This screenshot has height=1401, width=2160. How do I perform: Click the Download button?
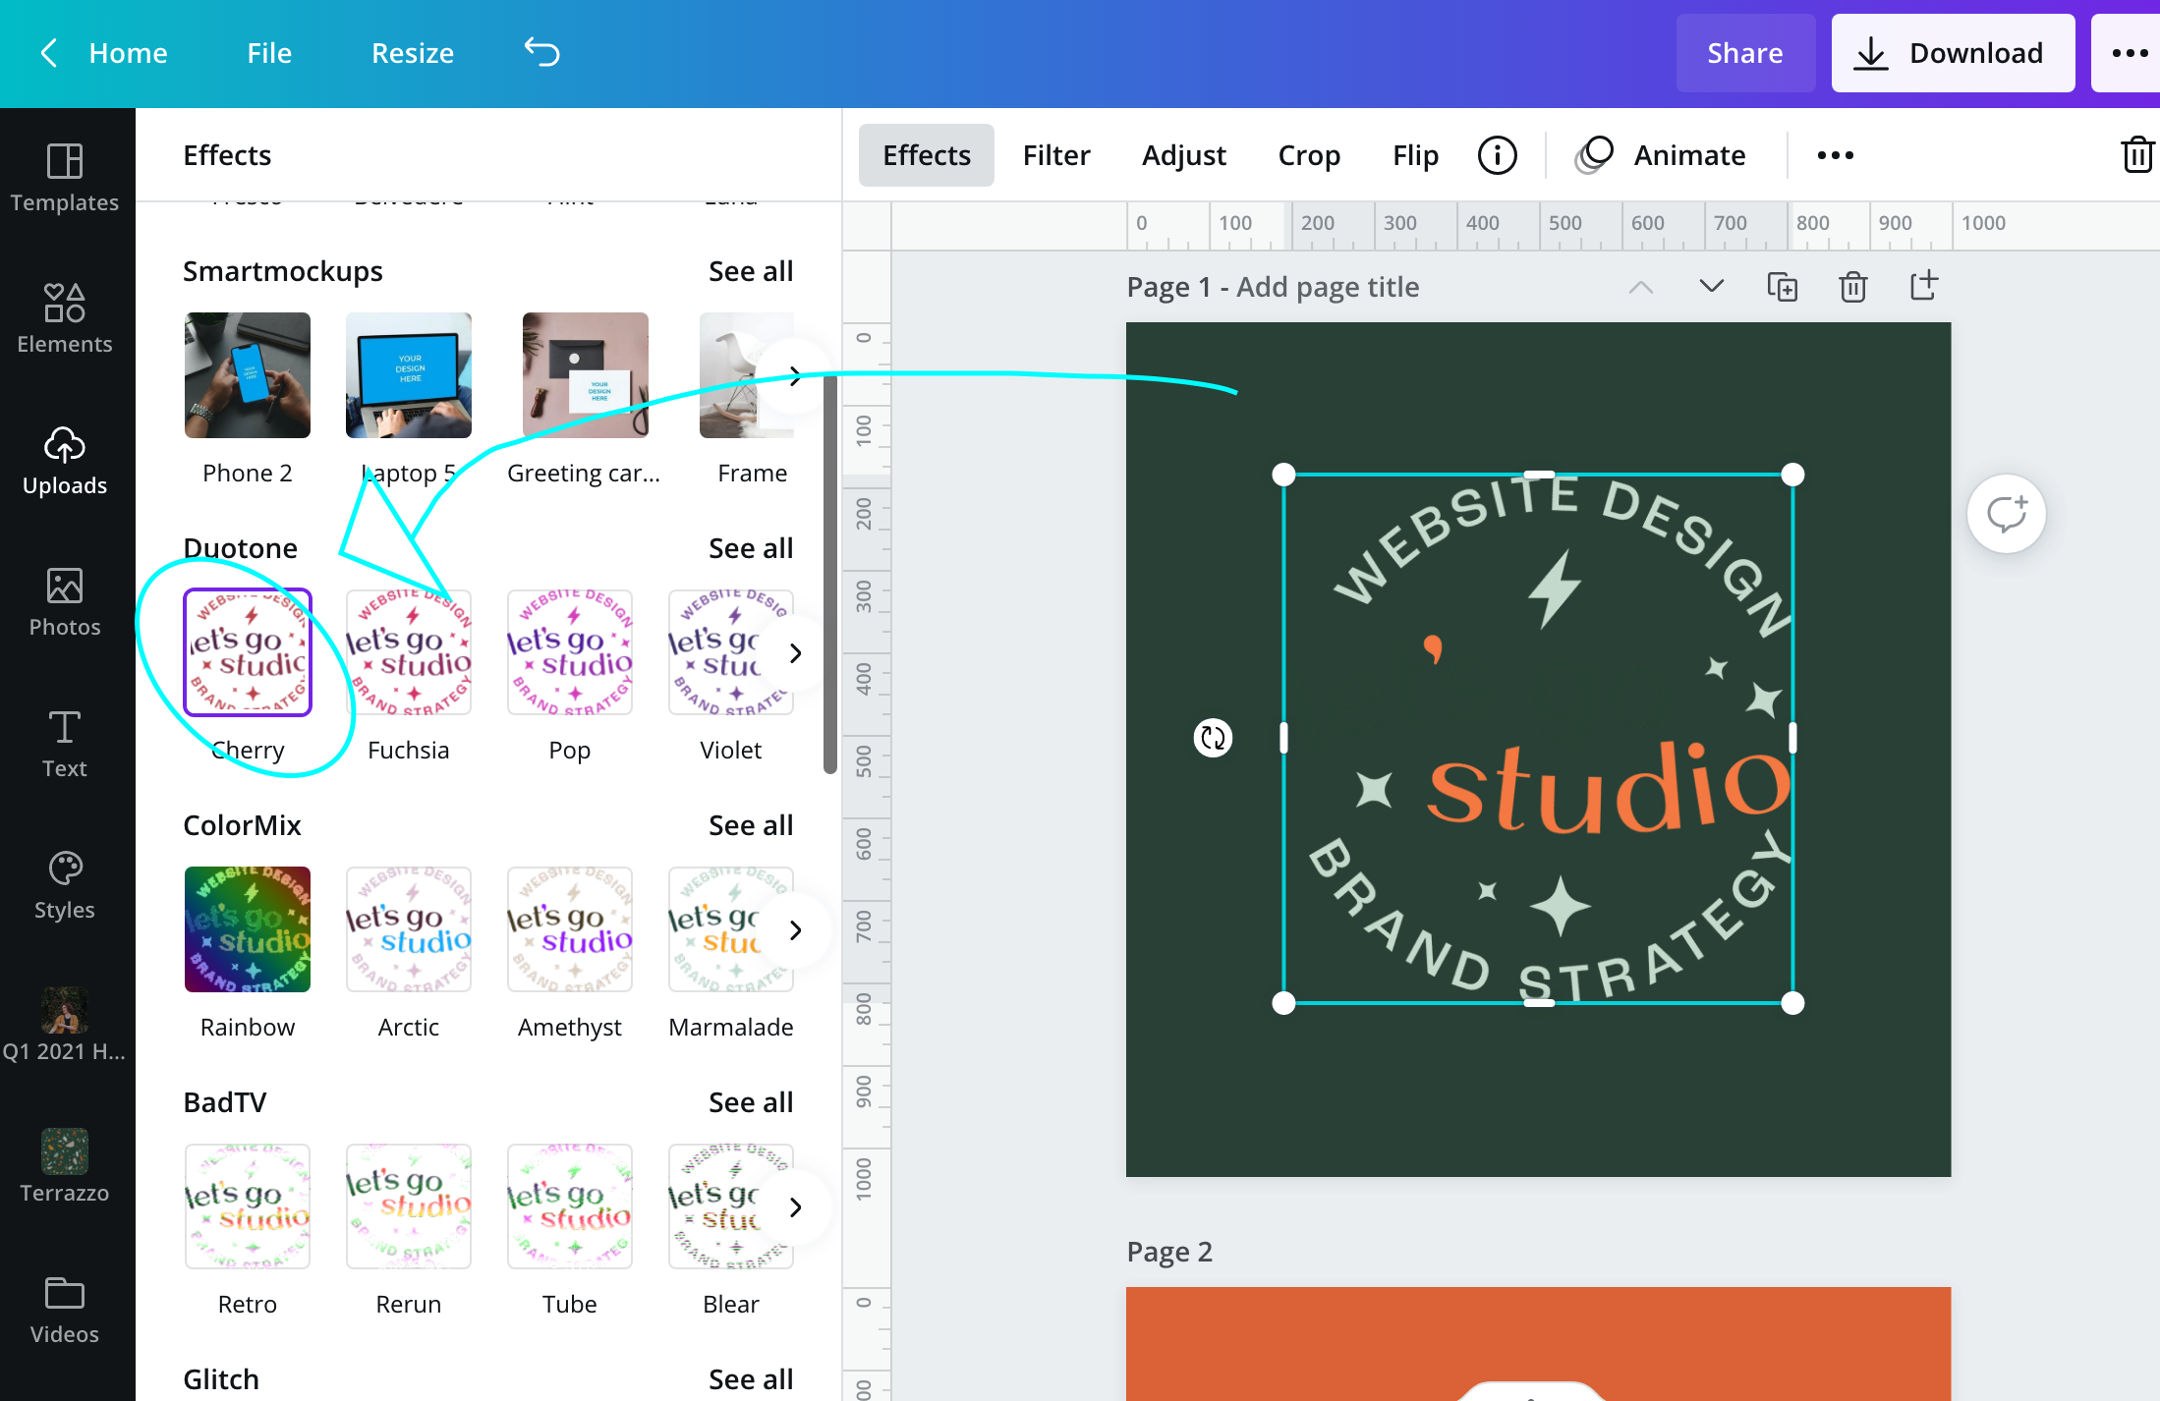point(1952,53)
